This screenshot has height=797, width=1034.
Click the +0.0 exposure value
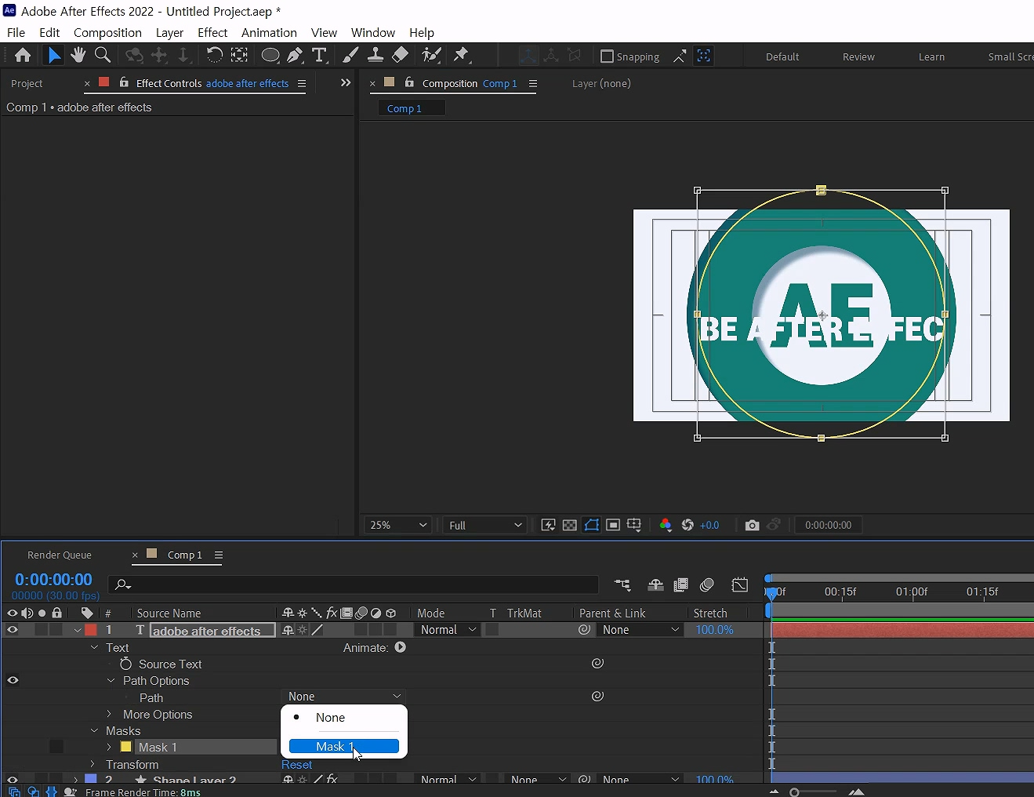coord(709,525)
